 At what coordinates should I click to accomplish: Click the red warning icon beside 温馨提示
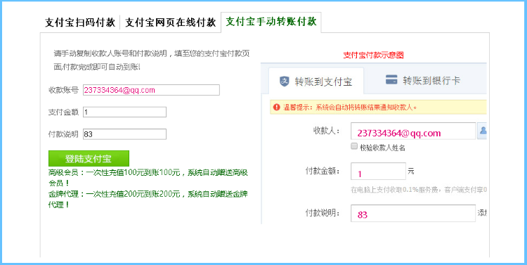tap(277, 107)
